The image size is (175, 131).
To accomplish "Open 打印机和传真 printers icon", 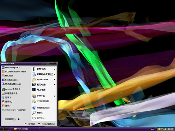I will (34, 101).
